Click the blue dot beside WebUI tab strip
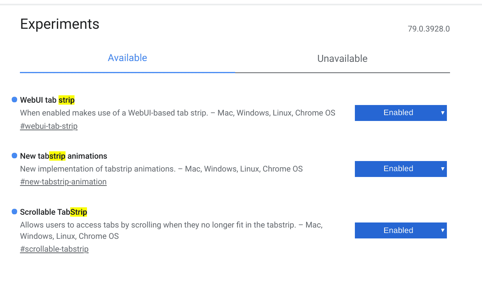482x303 pixels. click(x=14, y=100)
